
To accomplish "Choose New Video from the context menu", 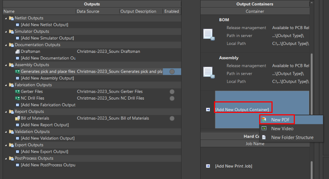I will pyautogui.click(x=291, y=128).
